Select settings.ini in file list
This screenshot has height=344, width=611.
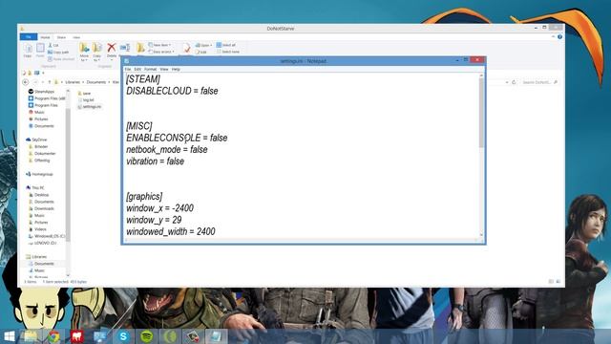click(90, 106)
